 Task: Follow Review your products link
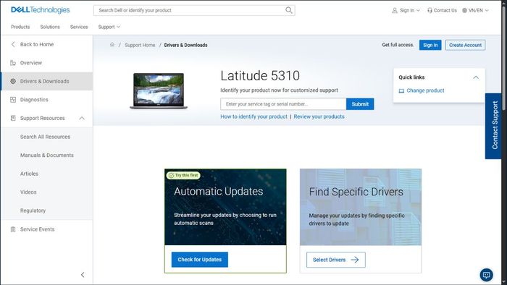coord(319,116)
